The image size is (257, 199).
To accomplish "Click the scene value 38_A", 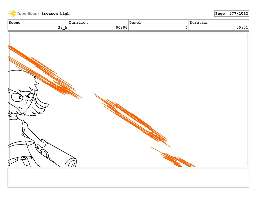I will [62, 27].
